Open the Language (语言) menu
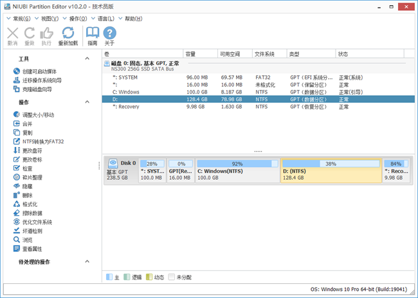 [103, 19]
